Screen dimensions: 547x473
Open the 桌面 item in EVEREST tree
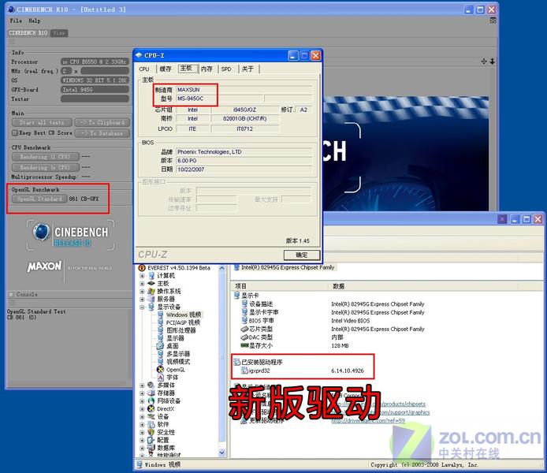173,346
